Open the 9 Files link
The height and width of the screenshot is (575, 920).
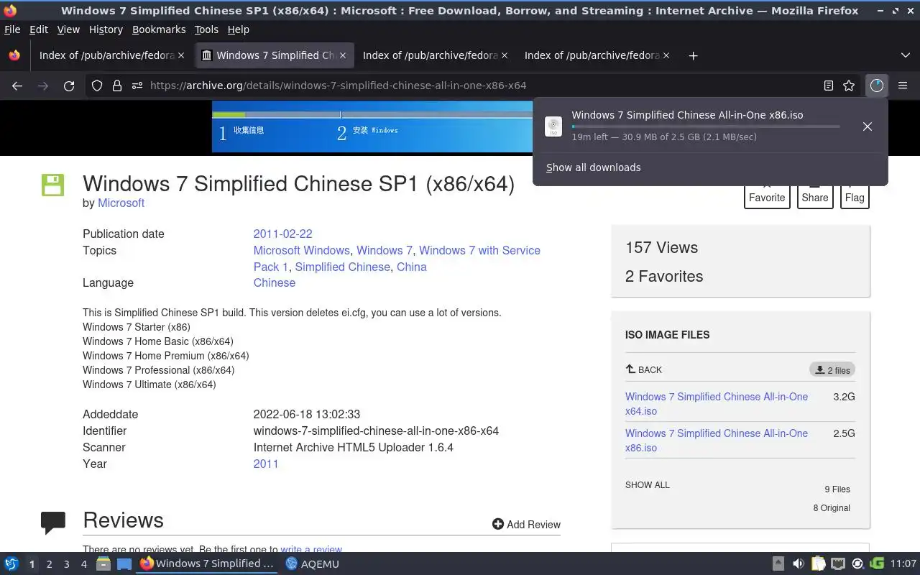coord(837,489)
